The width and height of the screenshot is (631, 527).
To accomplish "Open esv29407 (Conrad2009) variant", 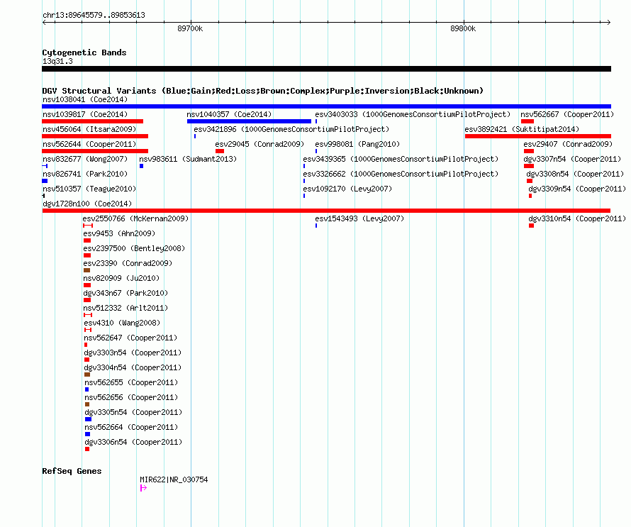I will pos(568,144).
